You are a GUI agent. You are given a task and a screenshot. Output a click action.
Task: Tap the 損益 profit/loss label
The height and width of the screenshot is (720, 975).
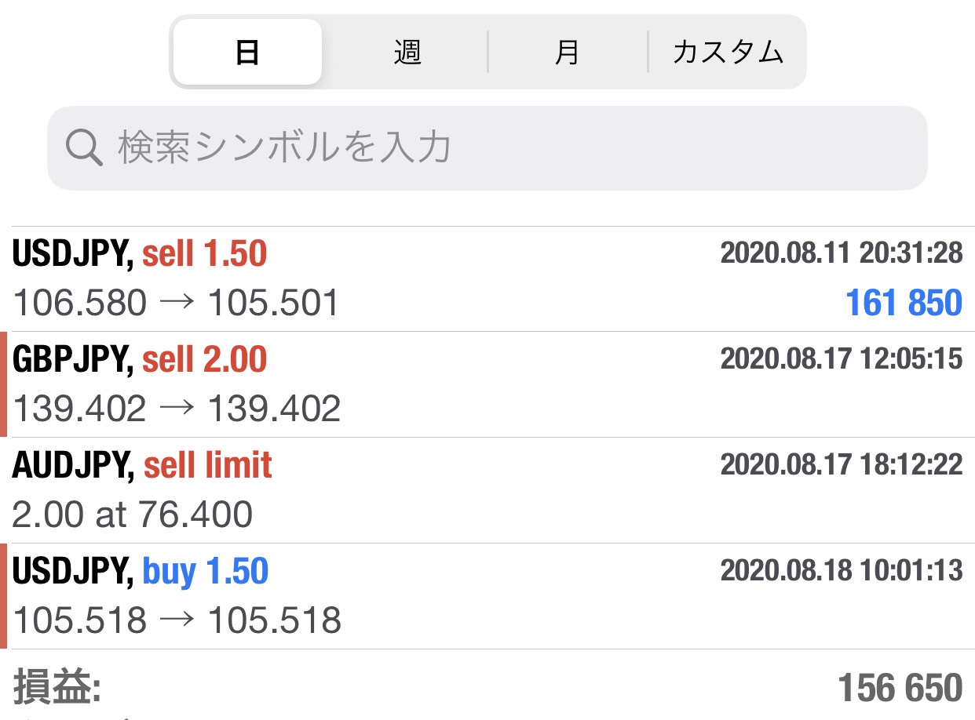[57, 688]
